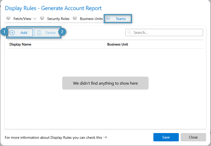Image resolution: width=211 pixels, height=146 pixels.
Task: Select the Teams tab label
Action: click(x=121, y=19)
